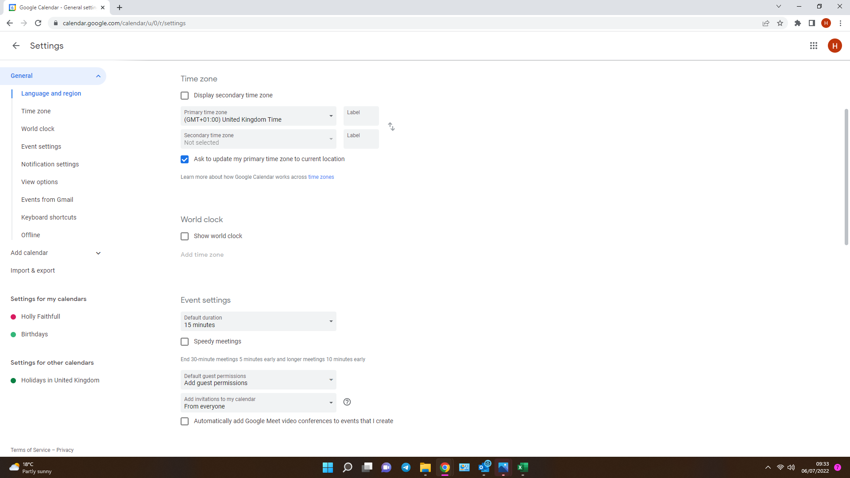
Task: Enable automatically adding Google Meet conferences
Action: [x=185, y=421]
